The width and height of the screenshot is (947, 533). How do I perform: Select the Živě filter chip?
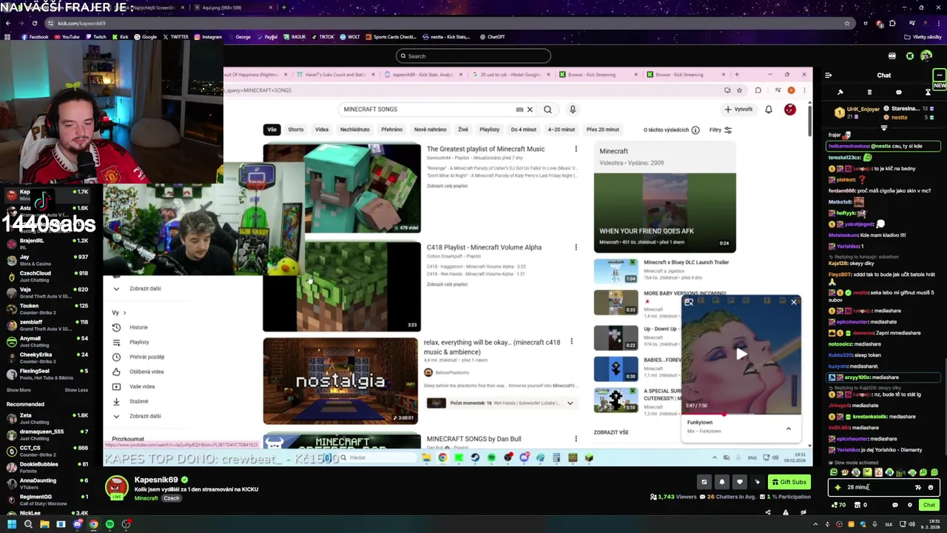pyautogui.click(x=463, y=130)
